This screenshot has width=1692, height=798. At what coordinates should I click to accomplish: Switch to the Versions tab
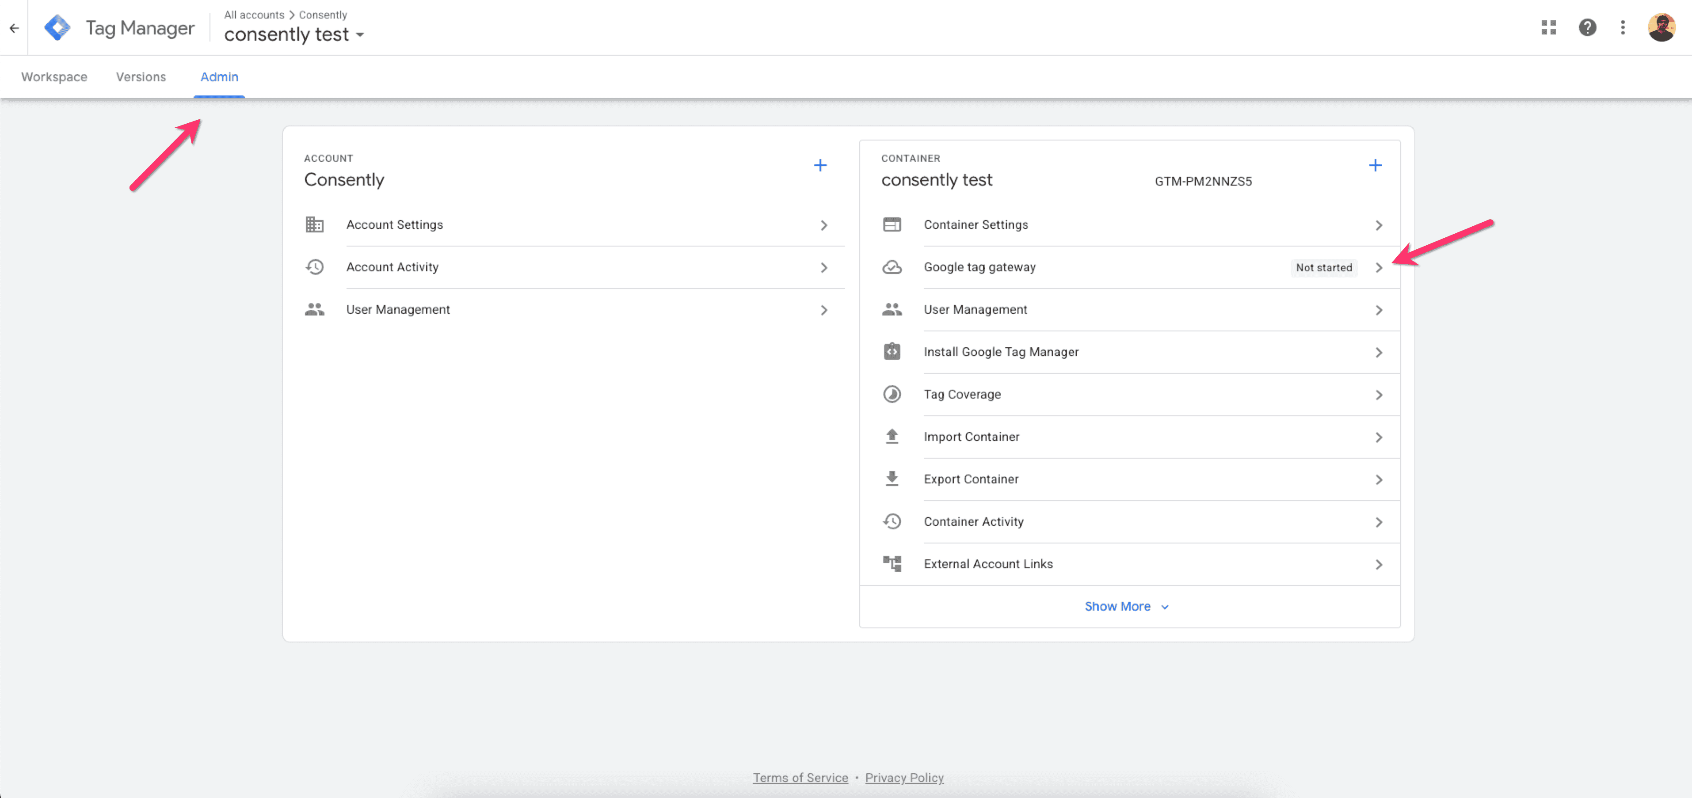pos(141,77)
